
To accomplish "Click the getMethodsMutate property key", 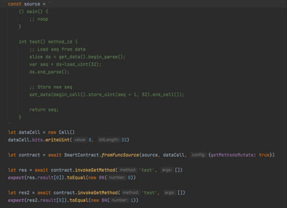I will 232,155.
